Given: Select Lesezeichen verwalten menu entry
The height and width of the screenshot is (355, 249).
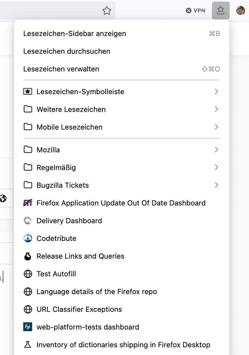Looking at the screenshot, I should 61,69.
